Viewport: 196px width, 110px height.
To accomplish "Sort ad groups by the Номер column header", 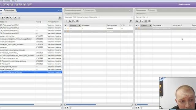I will [x=75, y=25].
